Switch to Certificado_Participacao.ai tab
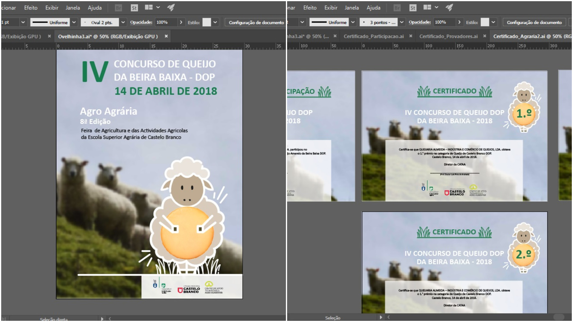Image resolution: width=573 pixels, height=322 pixels. pos(374,36)
